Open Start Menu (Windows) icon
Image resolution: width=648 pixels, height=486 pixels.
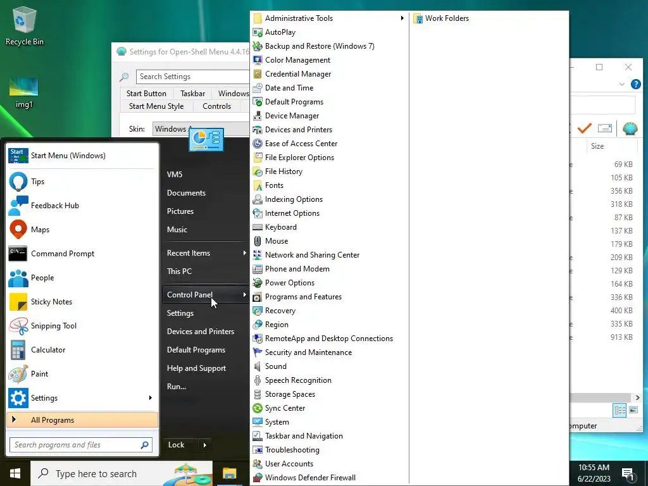(x=18, y=156)
